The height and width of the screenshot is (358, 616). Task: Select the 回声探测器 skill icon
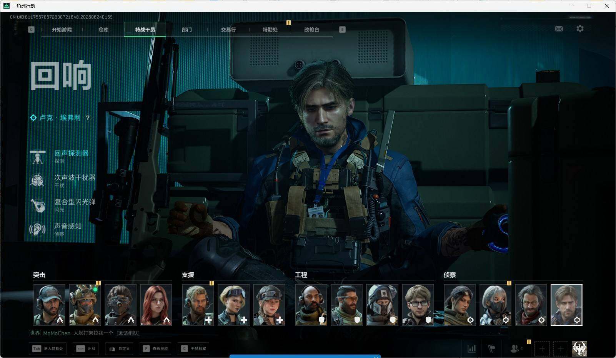[x=38, y=157]
